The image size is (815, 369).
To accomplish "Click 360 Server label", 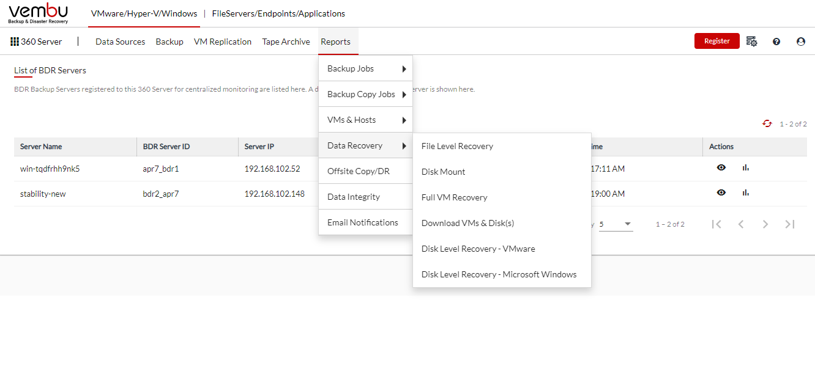I will [42, 42].
